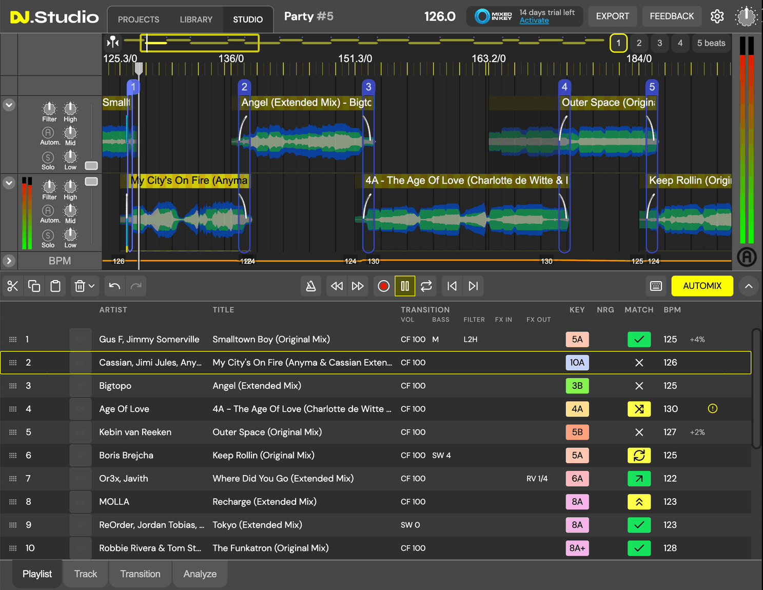Expand the BPM lane arrow
763x590 pixels.
[9, 261]
